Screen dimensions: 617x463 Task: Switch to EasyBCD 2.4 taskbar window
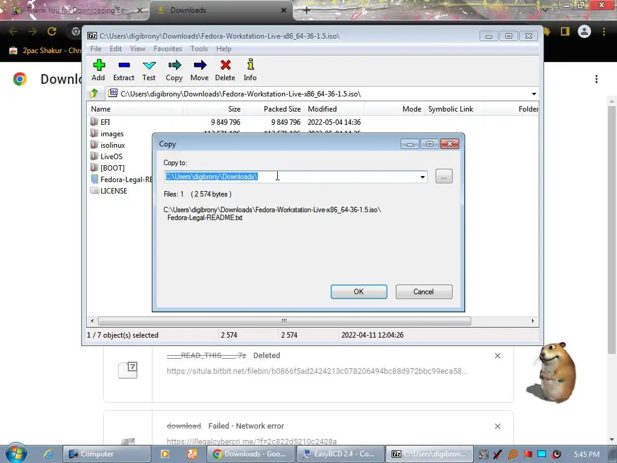(x=339, y=454)
